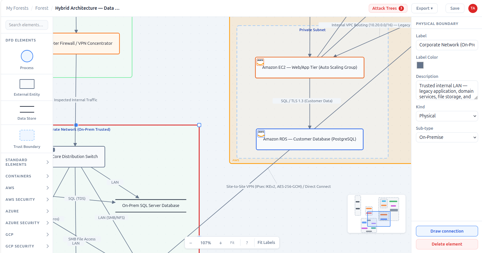Click the SMB File Access label
The height and width of the screenshot is (253, 482).
(82, 239)
